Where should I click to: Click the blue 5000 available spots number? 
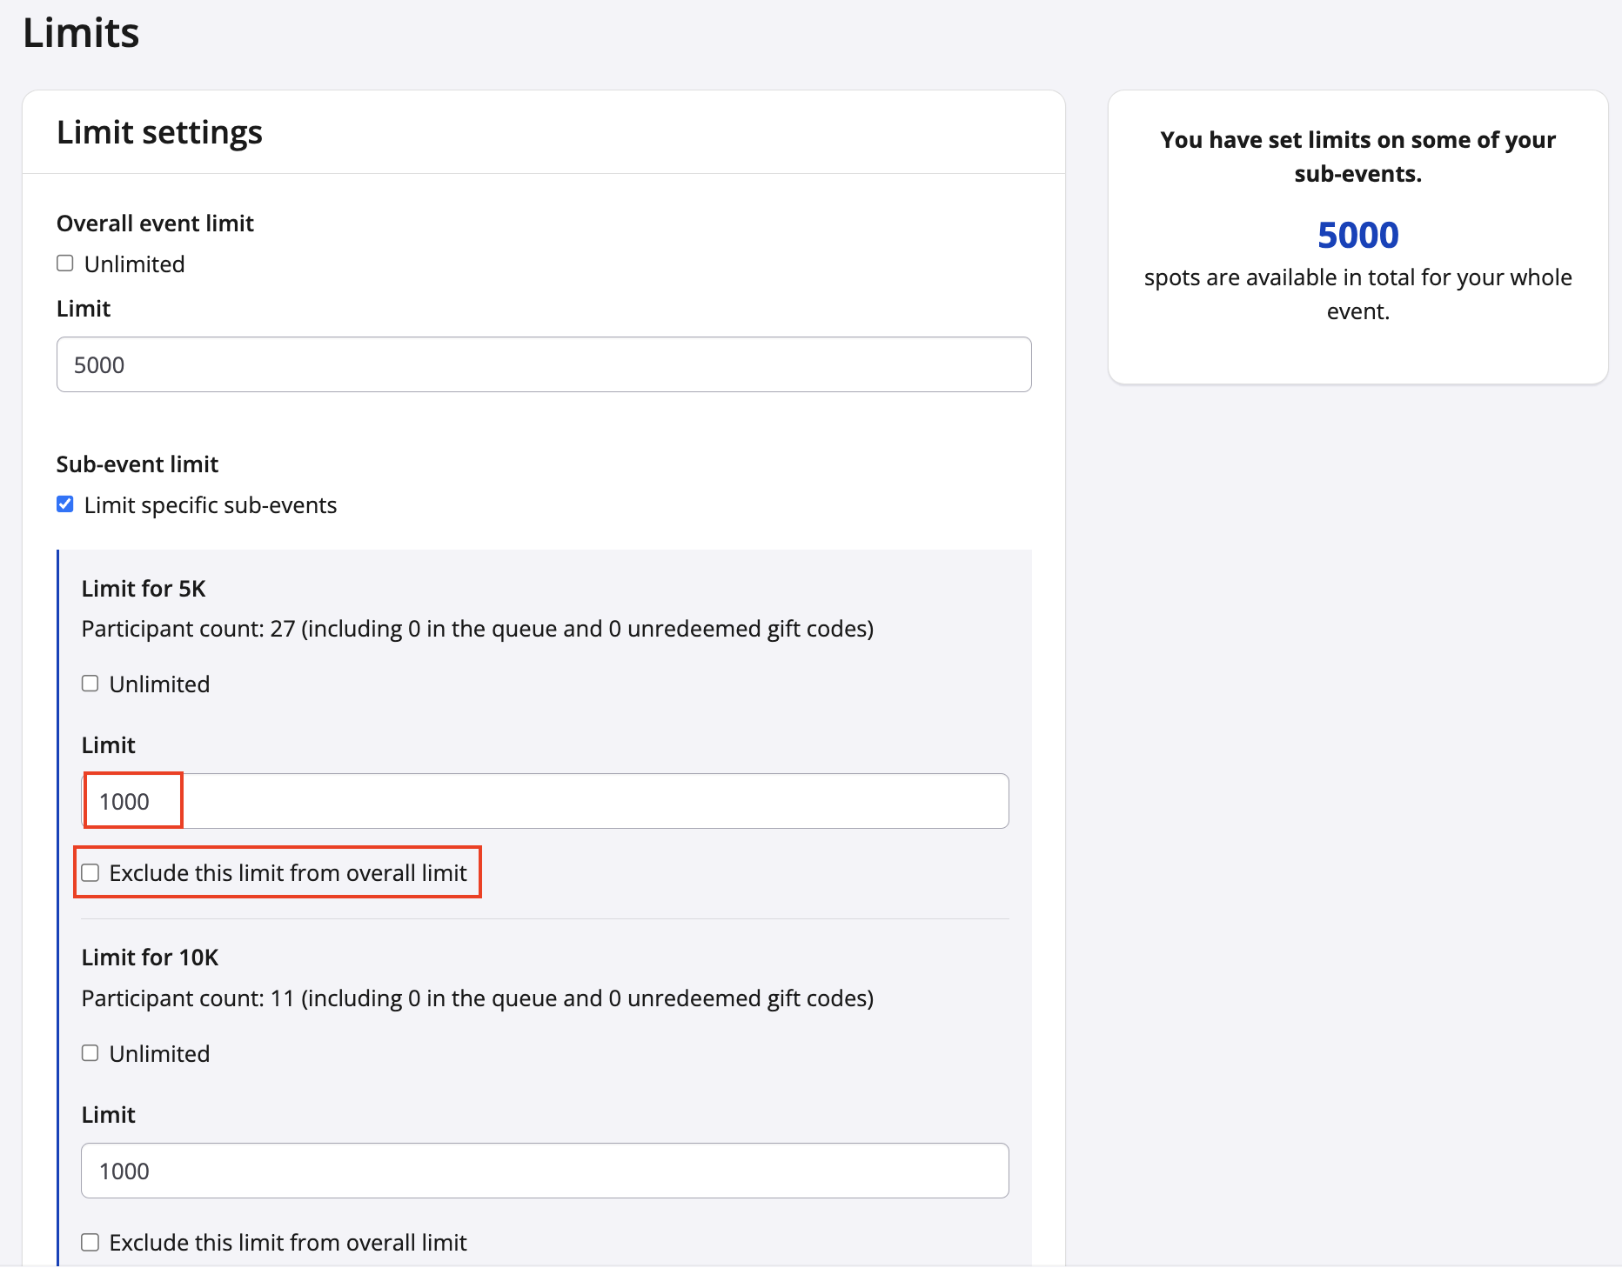(1357, 235)
